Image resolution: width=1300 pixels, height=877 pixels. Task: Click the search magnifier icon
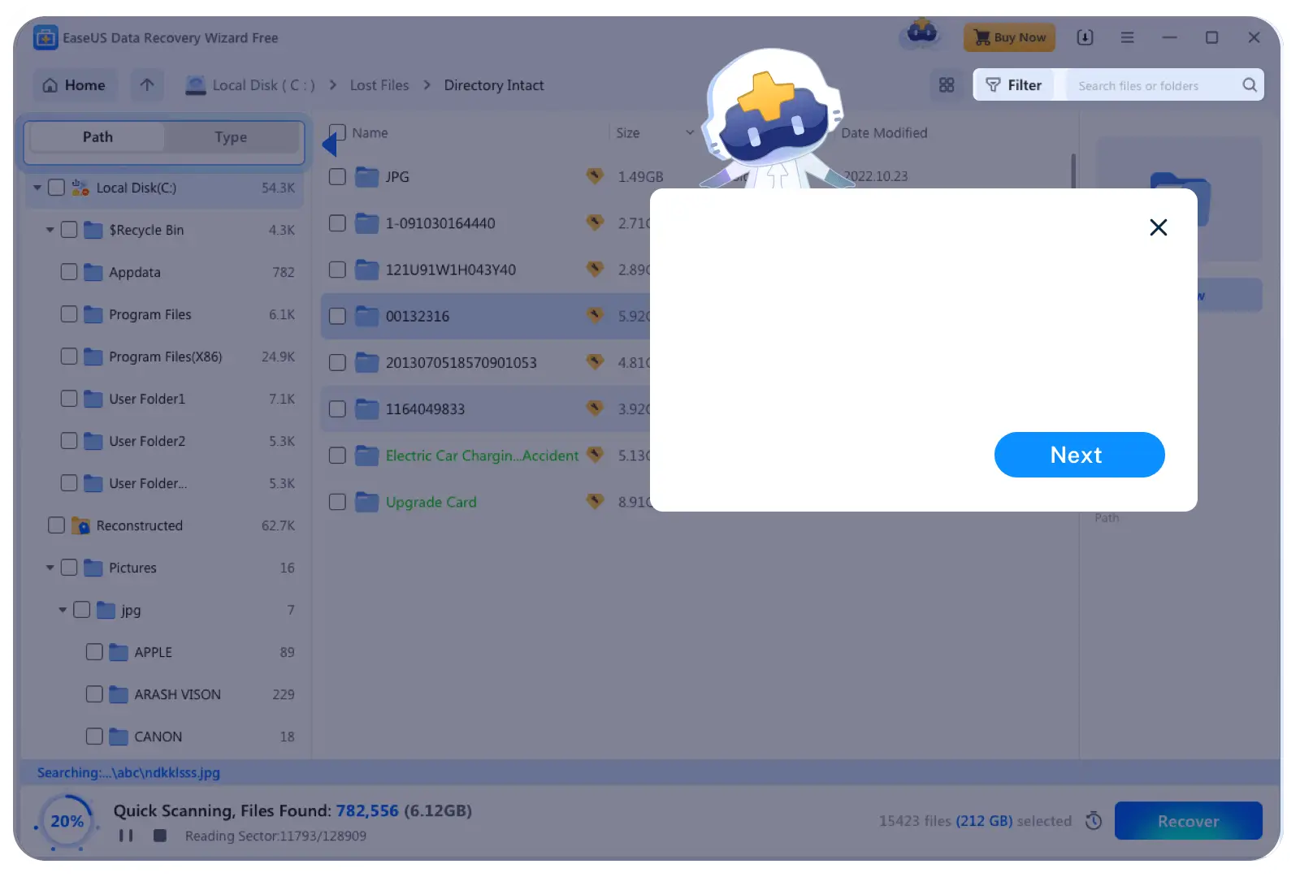click(x=1250, y=85)
